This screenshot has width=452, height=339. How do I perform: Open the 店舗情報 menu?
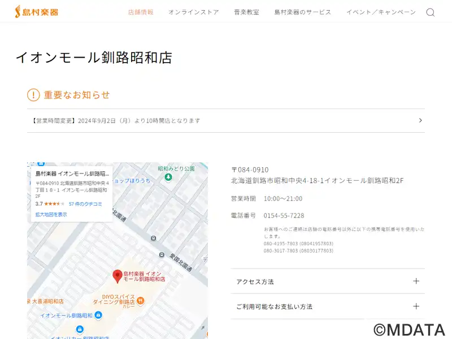pos(141,12)
